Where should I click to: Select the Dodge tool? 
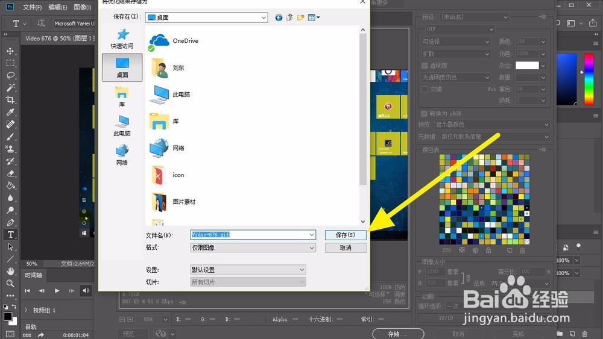click(x=10, y=210)
